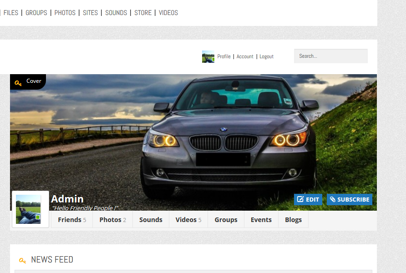Go to the GROUPS menu item
Image resolution: width=406 pixels, height=273 pixels.
[x=36, y=13]
